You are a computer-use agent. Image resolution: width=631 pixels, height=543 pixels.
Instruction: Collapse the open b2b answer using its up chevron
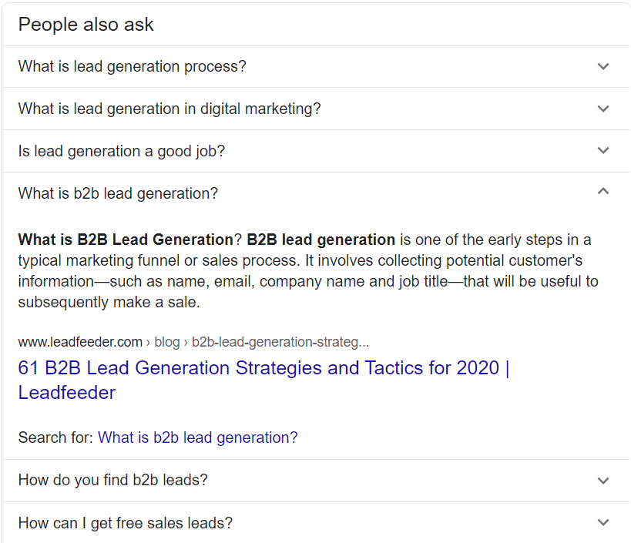tap(603, 191)
